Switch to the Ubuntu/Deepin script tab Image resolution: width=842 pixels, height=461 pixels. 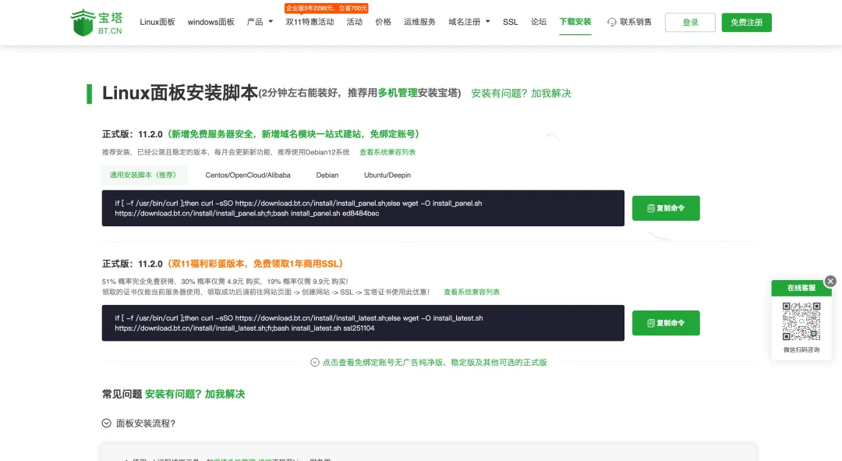(x=387, y=176)
